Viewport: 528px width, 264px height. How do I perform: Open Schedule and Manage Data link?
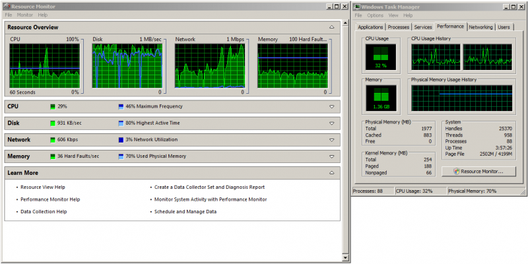(185, 212)
